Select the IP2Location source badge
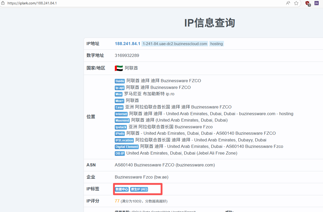 pos(124,140)
